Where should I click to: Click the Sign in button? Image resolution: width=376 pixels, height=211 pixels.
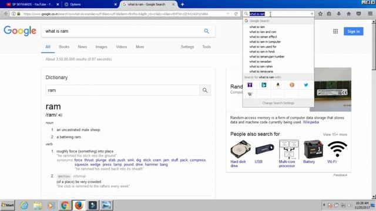coord(354,31)
